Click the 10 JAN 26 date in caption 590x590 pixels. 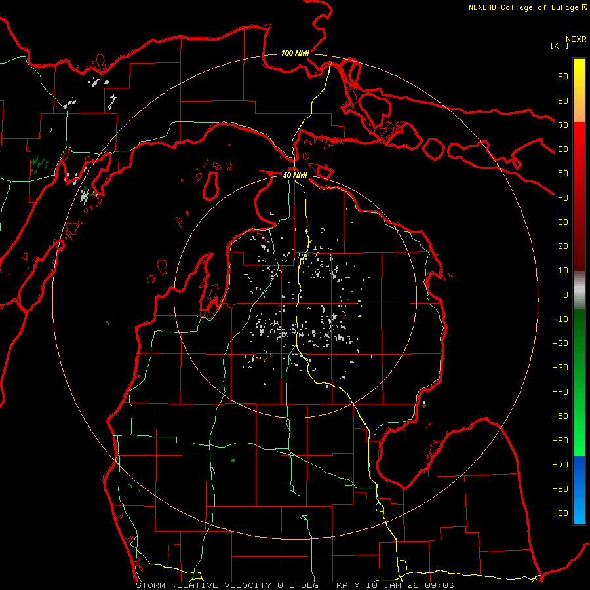point(393,585)
